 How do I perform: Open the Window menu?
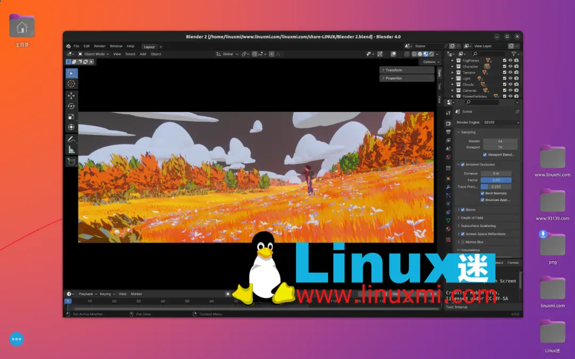pyautogui.click(x=116, y=46)
